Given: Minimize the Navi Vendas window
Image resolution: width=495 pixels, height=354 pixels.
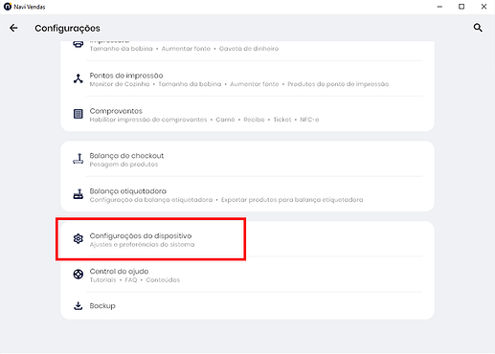Looking at the screenshot, I should point(439,7).
